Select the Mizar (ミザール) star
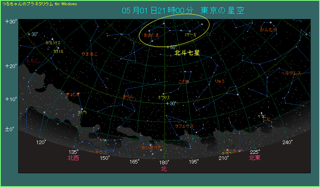Screen dimensions: 320x187 190,31
